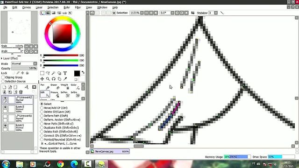Zoom in with toolbar plus button
The width and height of the screenshot is (299, 168).
[151, 13]
